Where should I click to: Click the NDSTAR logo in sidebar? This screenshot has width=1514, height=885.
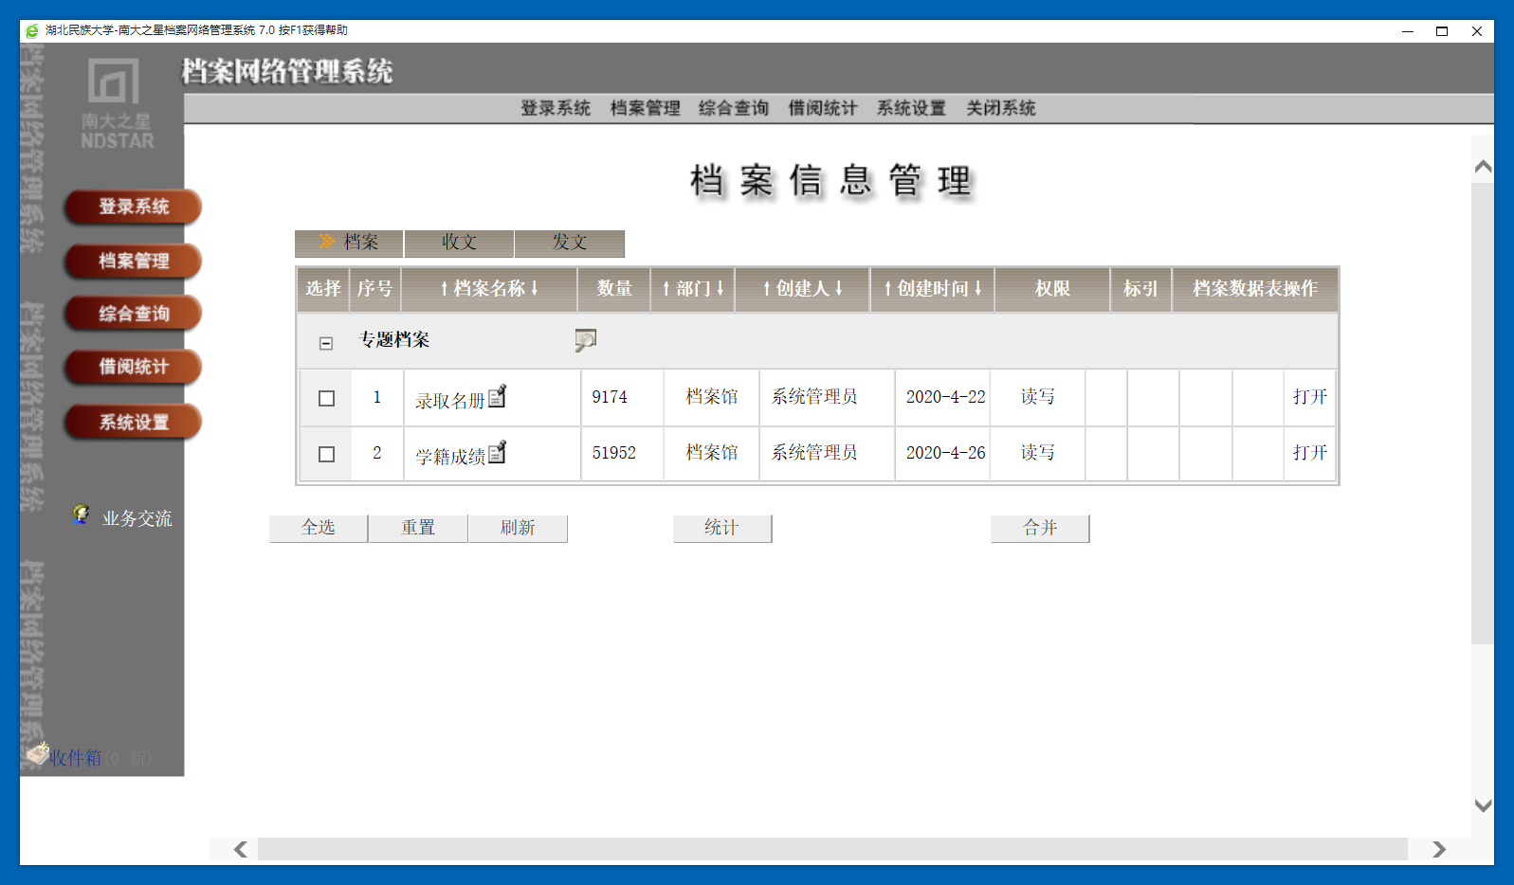click(x=116, y=102)
